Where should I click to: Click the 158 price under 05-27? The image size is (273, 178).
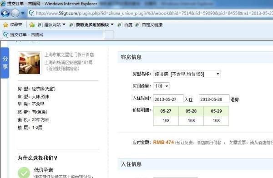pos(166,121)
